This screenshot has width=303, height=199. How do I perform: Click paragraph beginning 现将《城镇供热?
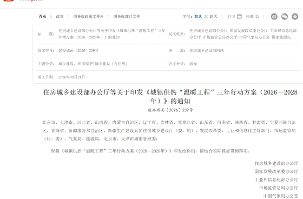[x=151, y=151]
